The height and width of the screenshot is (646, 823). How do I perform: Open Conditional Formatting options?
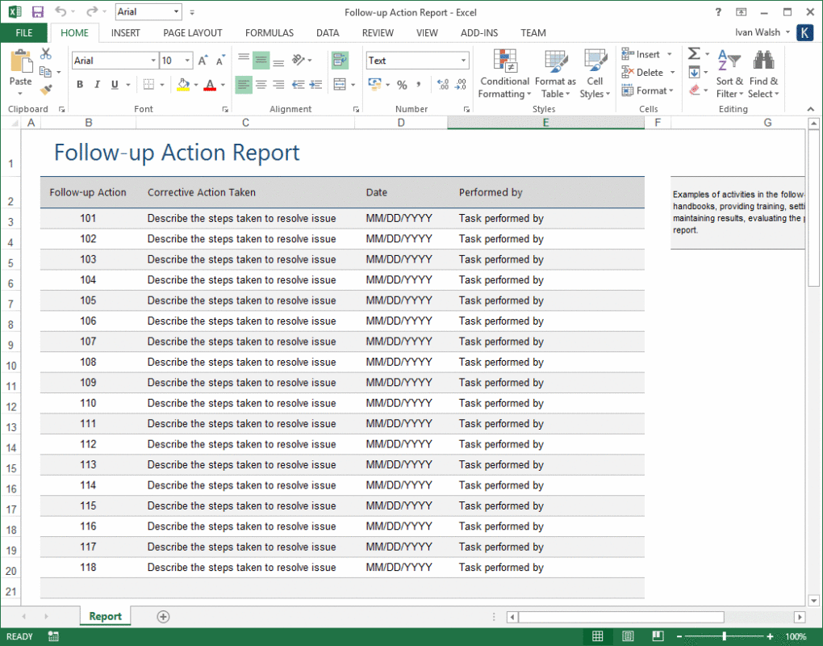[x=504, y=73]
